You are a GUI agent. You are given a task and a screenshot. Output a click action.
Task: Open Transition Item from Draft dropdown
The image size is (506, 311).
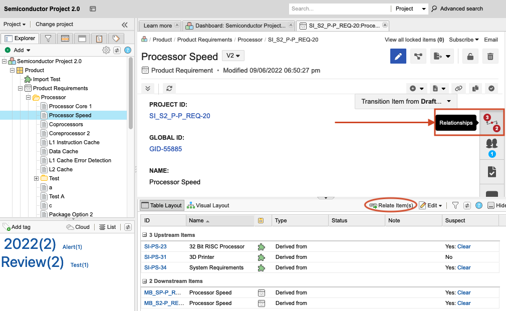click(405, 101)
